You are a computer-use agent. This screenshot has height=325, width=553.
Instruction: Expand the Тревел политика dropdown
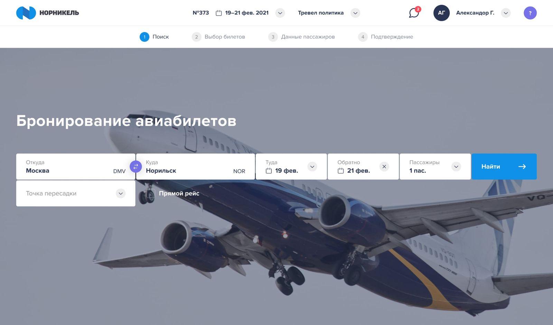(355, 13)
